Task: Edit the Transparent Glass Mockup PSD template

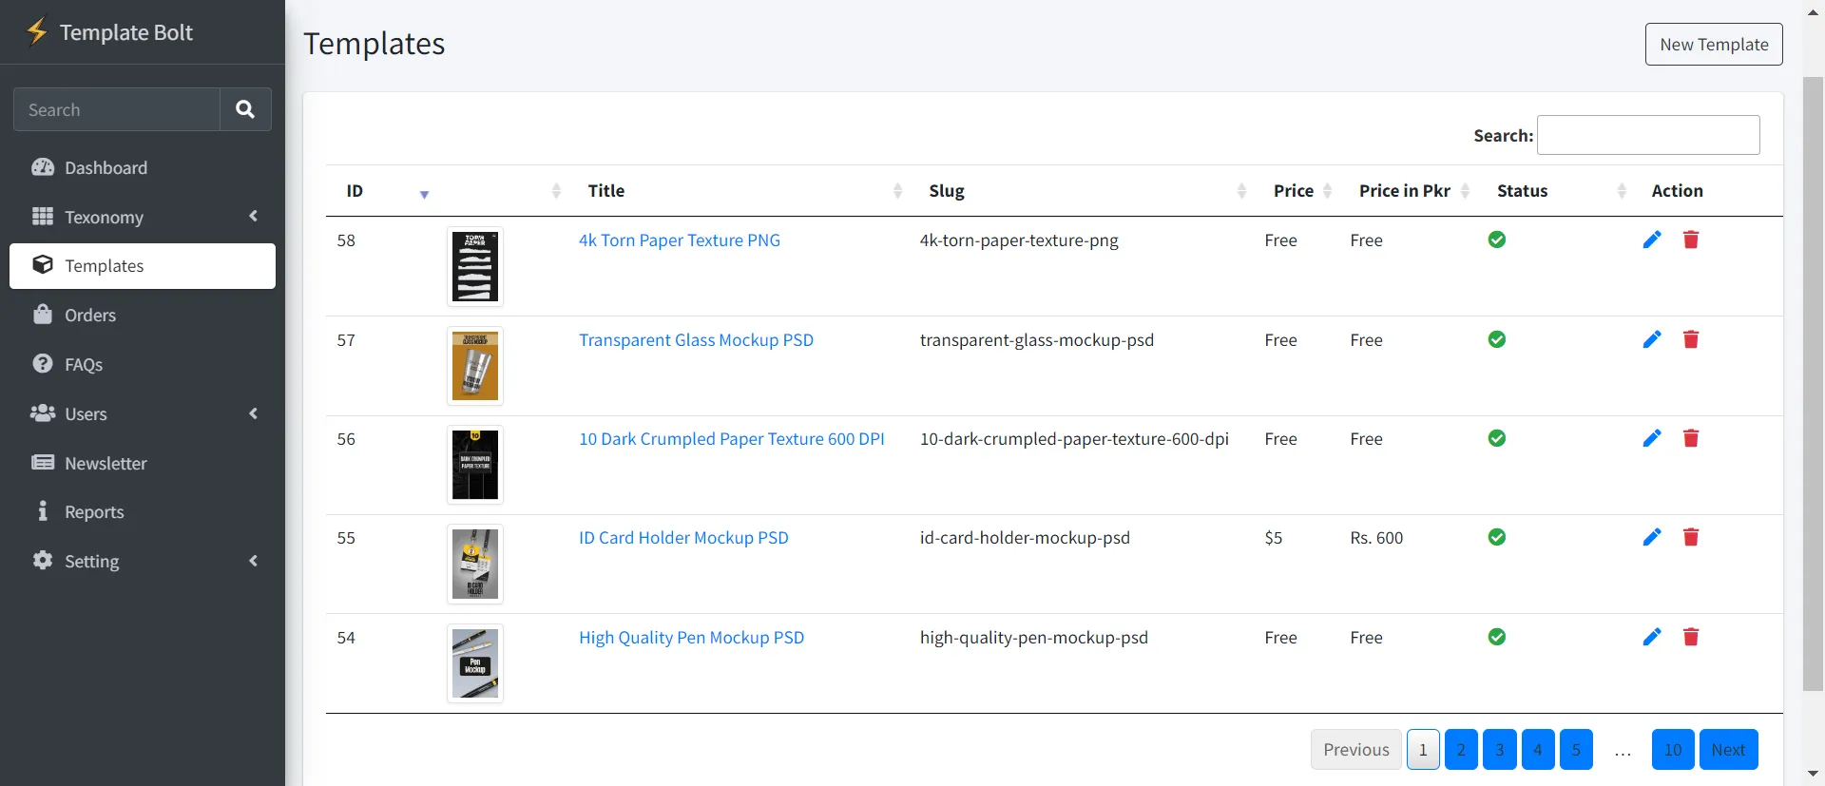Action: click(x=1652, y=339)
